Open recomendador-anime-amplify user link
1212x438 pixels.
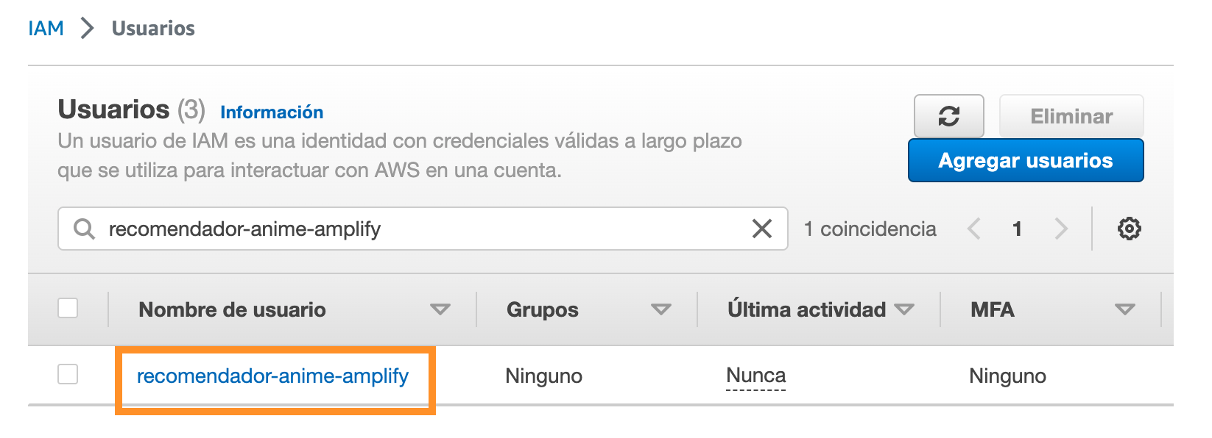(272, 376)
